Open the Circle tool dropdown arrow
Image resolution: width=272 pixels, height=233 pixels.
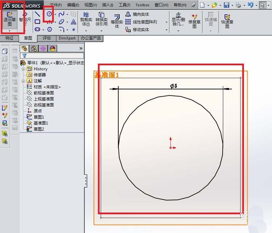(x=55, y=14)
